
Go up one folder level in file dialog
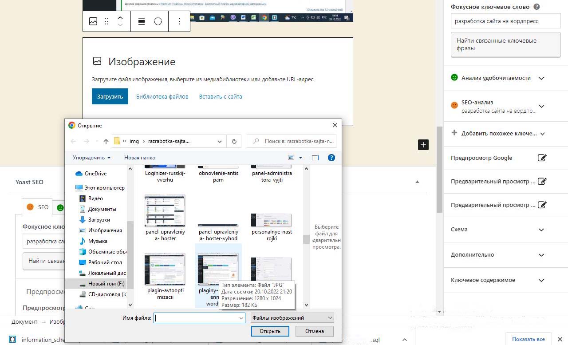(x=106, y=141)
